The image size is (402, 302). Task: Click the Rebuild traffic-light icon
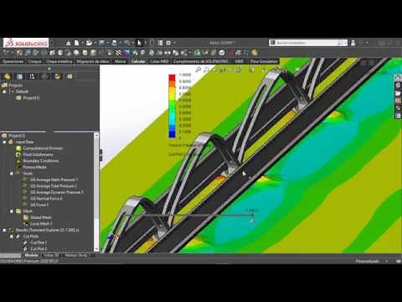[x=152, y=43]
